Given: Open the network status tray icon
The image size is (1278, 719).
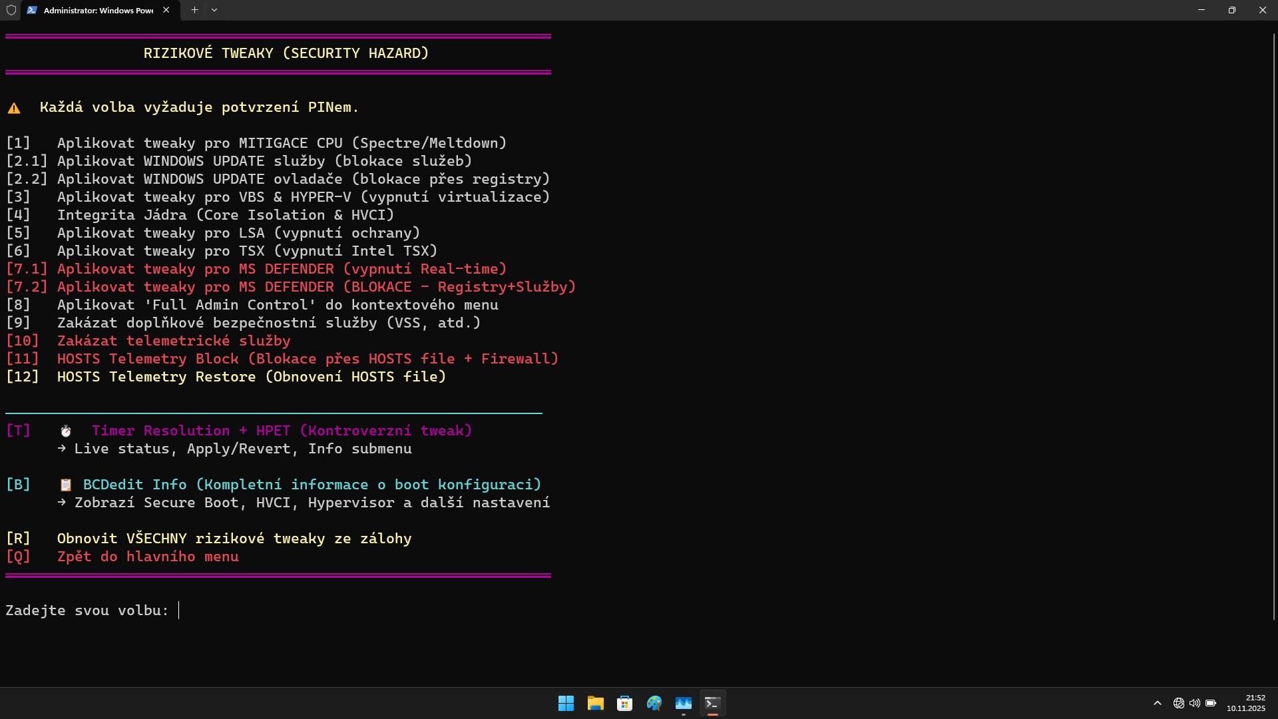Looking at the screenshot, I should tap(1178, 703).
